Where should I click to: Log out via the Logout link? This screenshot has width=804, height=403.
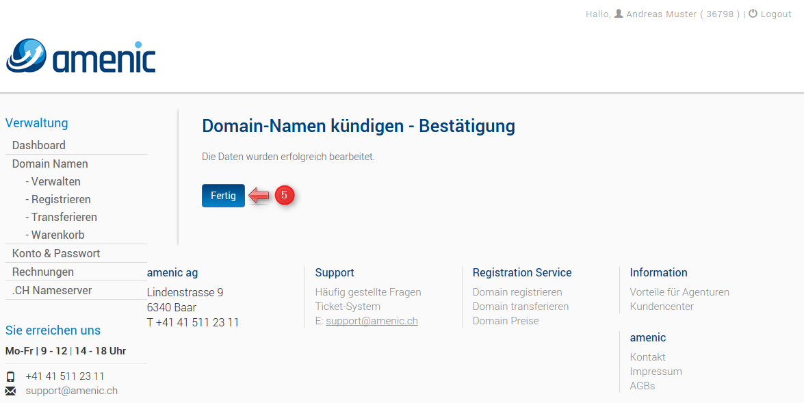pyautogui.click(x=776, y=14)
